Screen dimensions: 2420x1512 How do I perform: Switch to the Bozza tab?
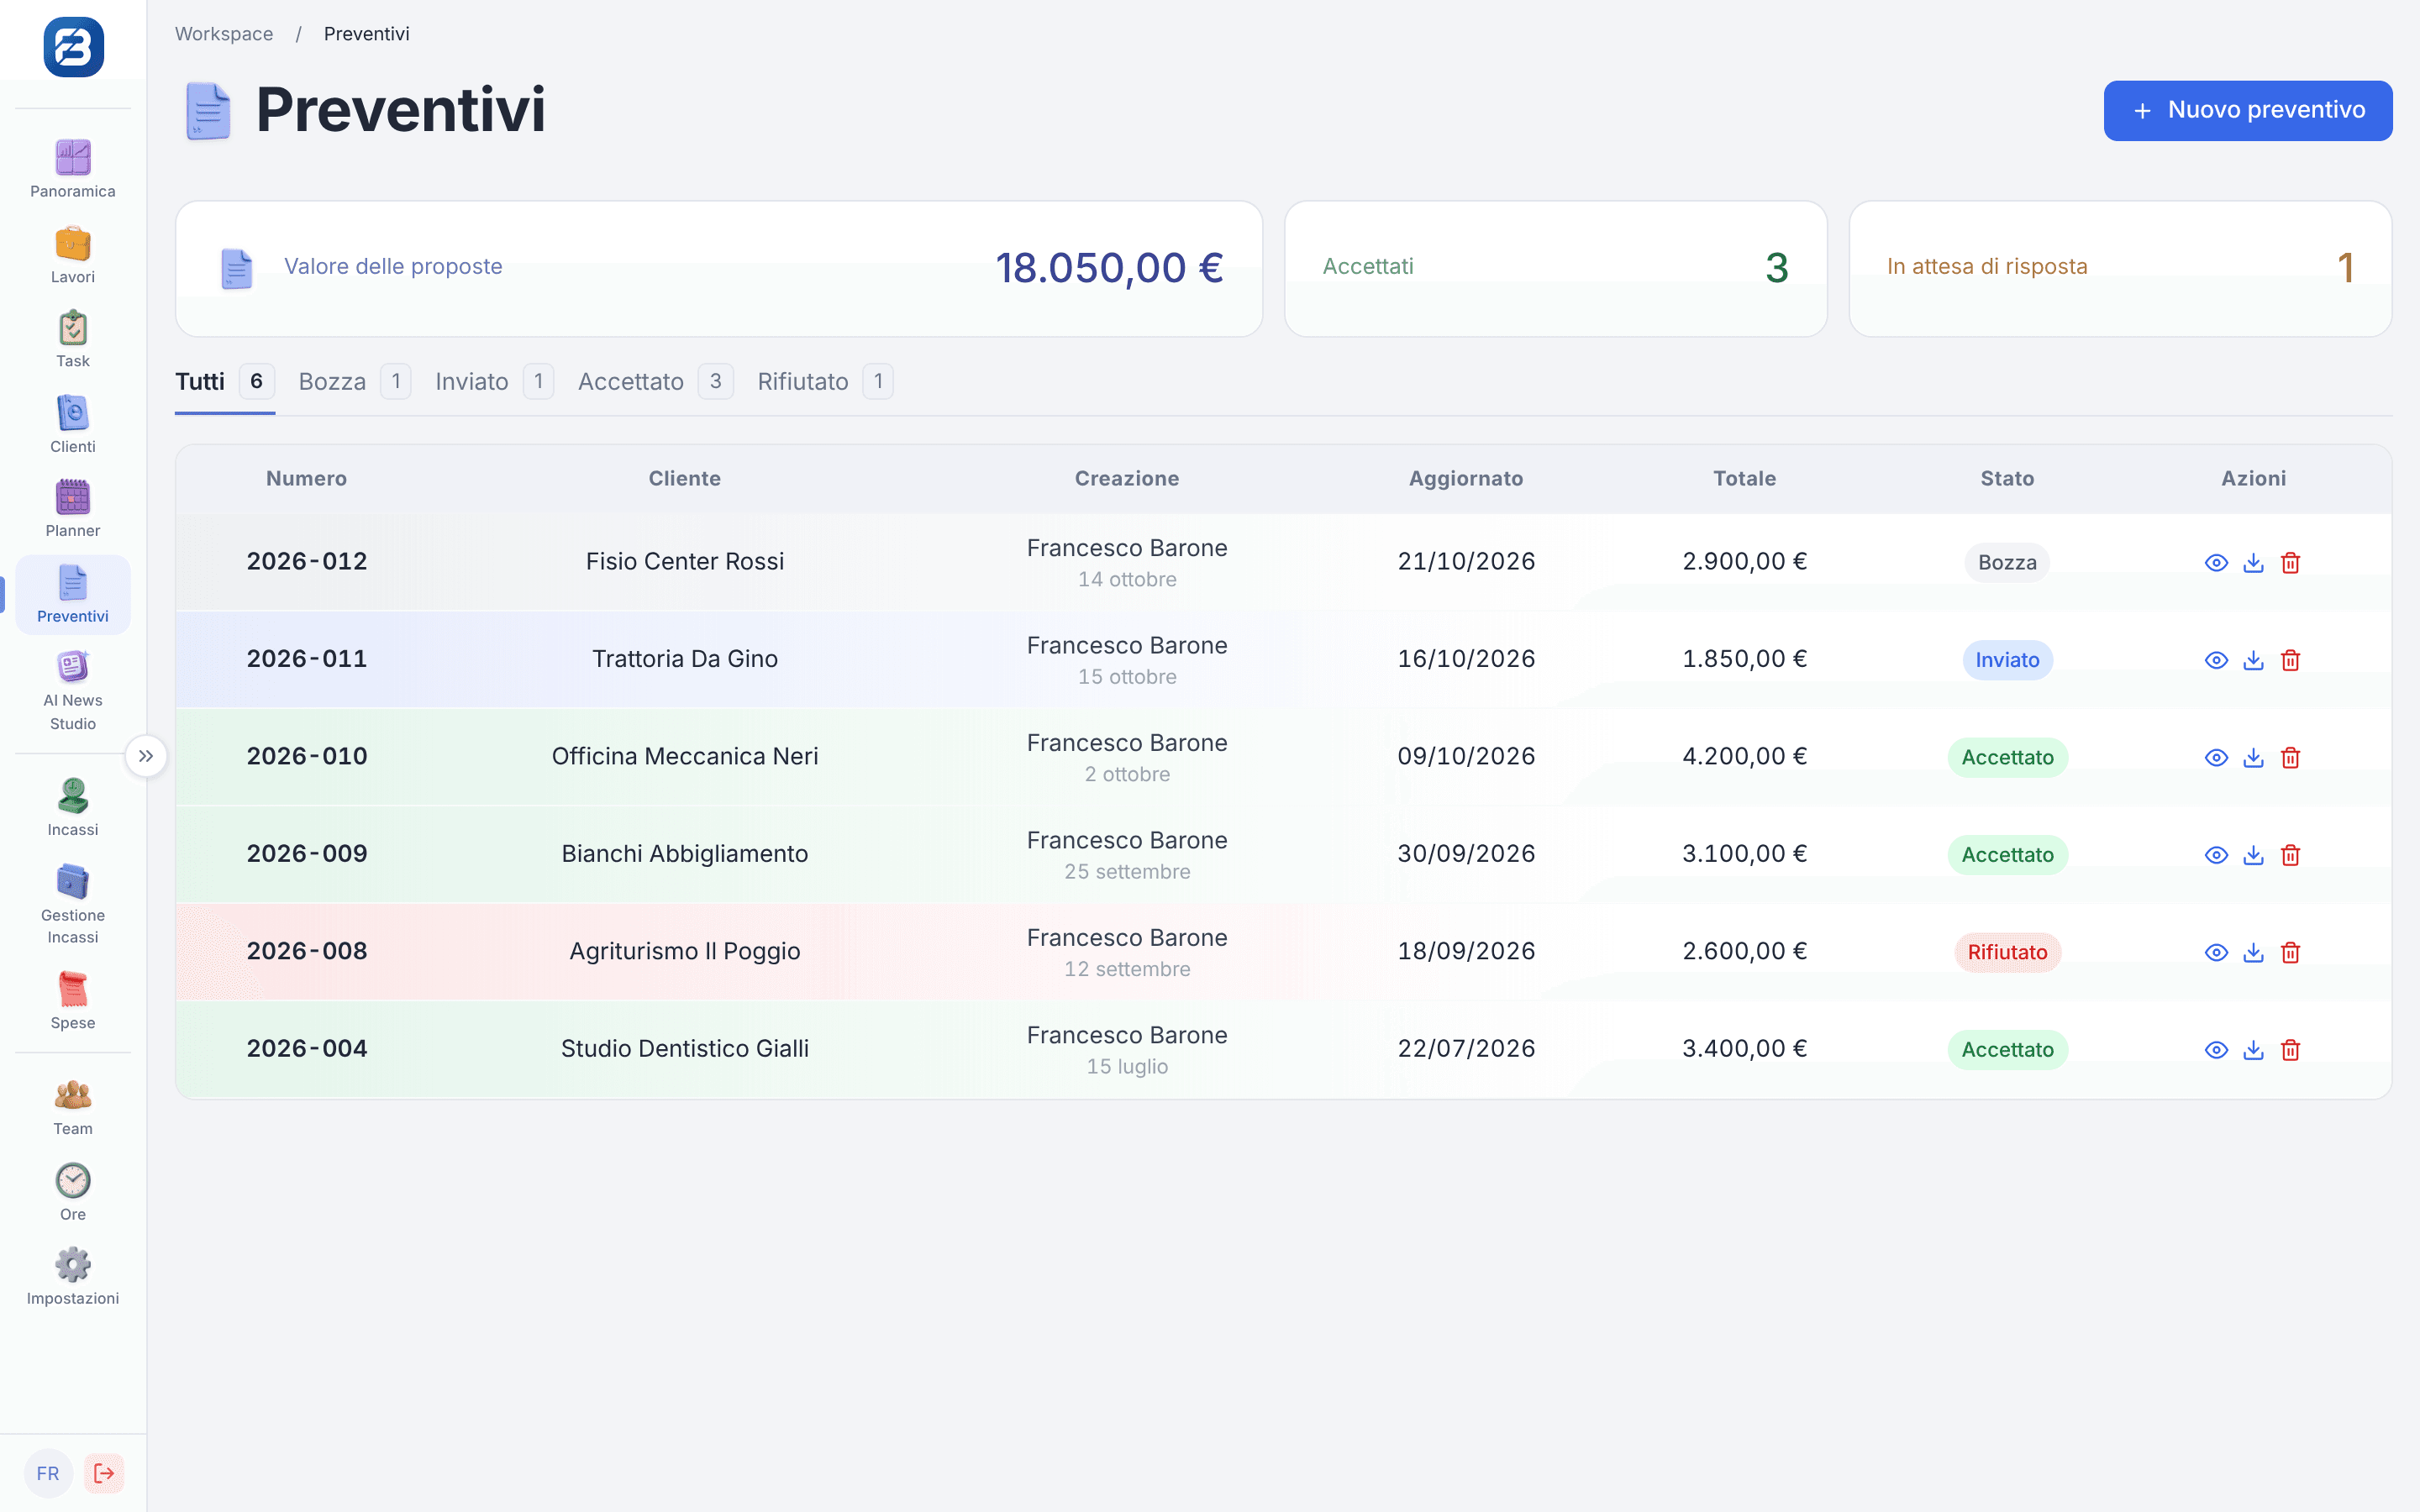pos(354,382)
